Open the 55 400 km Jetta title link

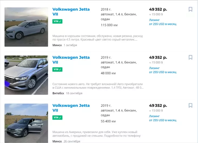pyautogui.click(x=71, y=108)
